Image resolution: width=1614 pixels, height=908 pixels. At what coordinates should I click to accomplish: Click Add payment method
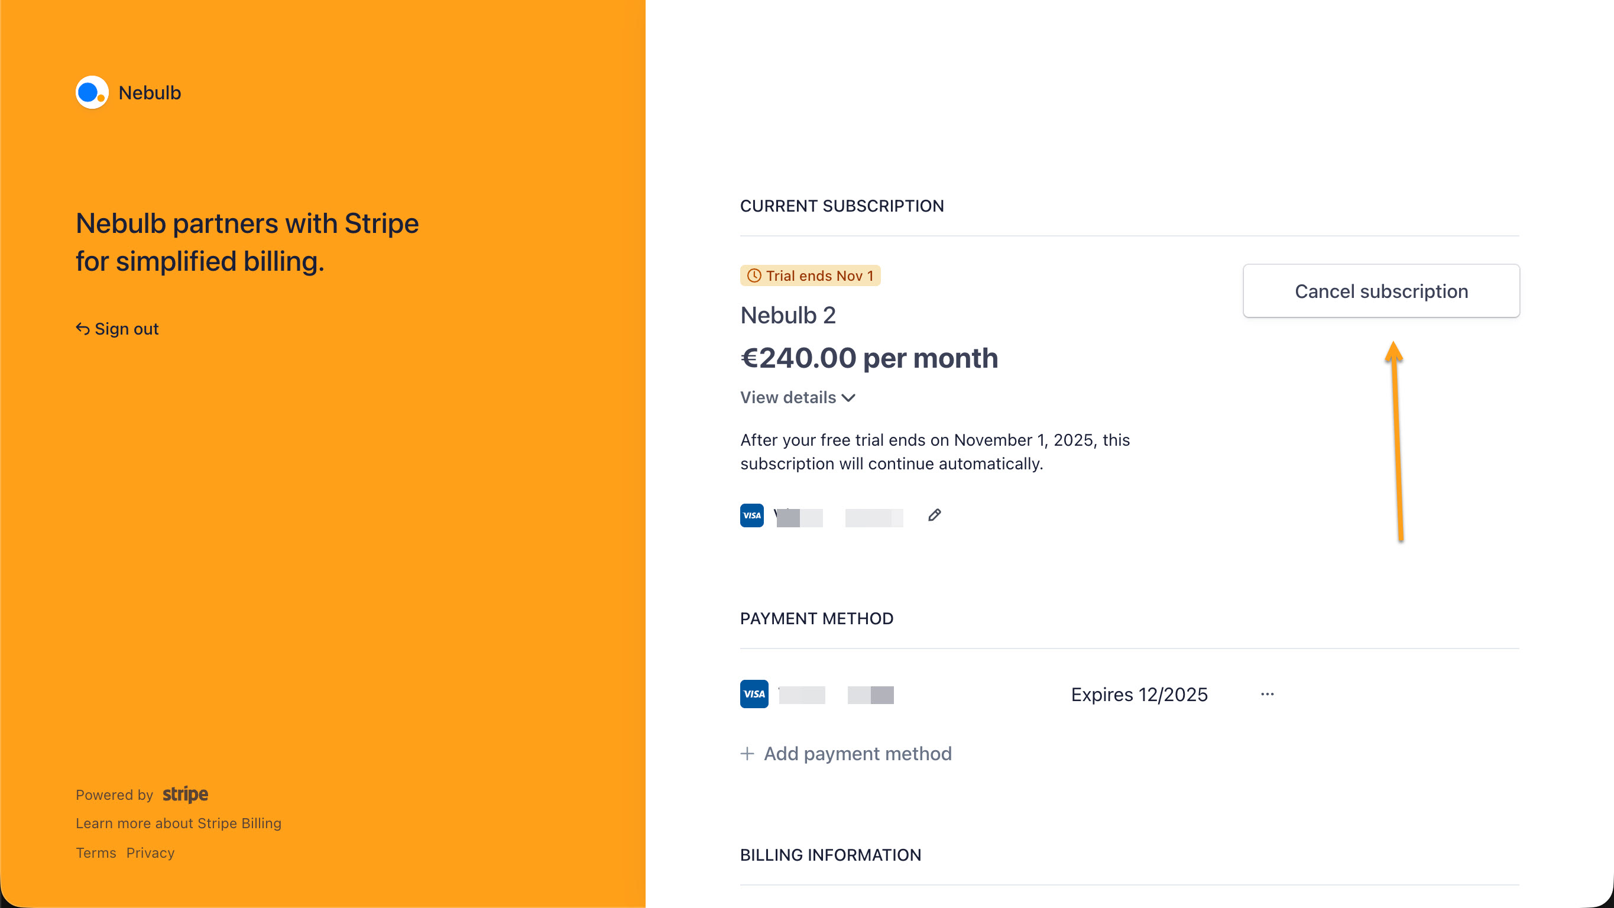(857, 753)
